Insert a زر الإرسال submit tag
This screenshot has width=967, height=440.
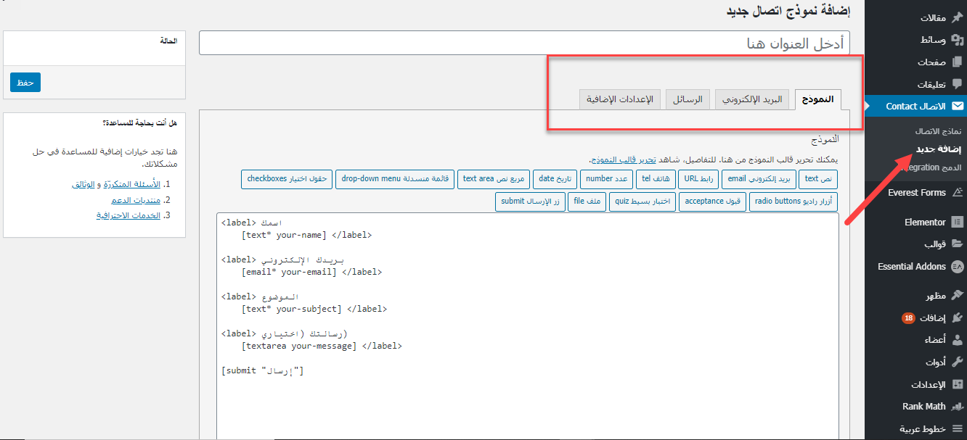point(531,202)
